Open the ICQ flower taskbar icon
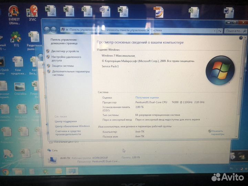This screenshot has height=186, width=248. click(x=45, y=172)
